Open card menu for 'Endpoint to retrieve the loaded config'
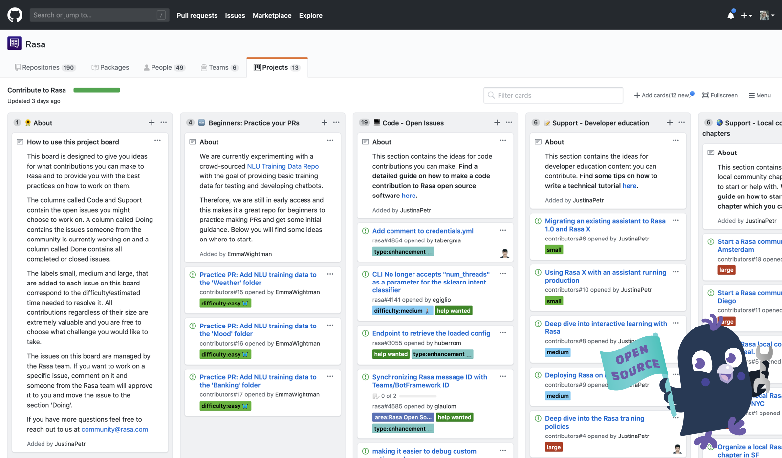 click(x=503, y=333)
